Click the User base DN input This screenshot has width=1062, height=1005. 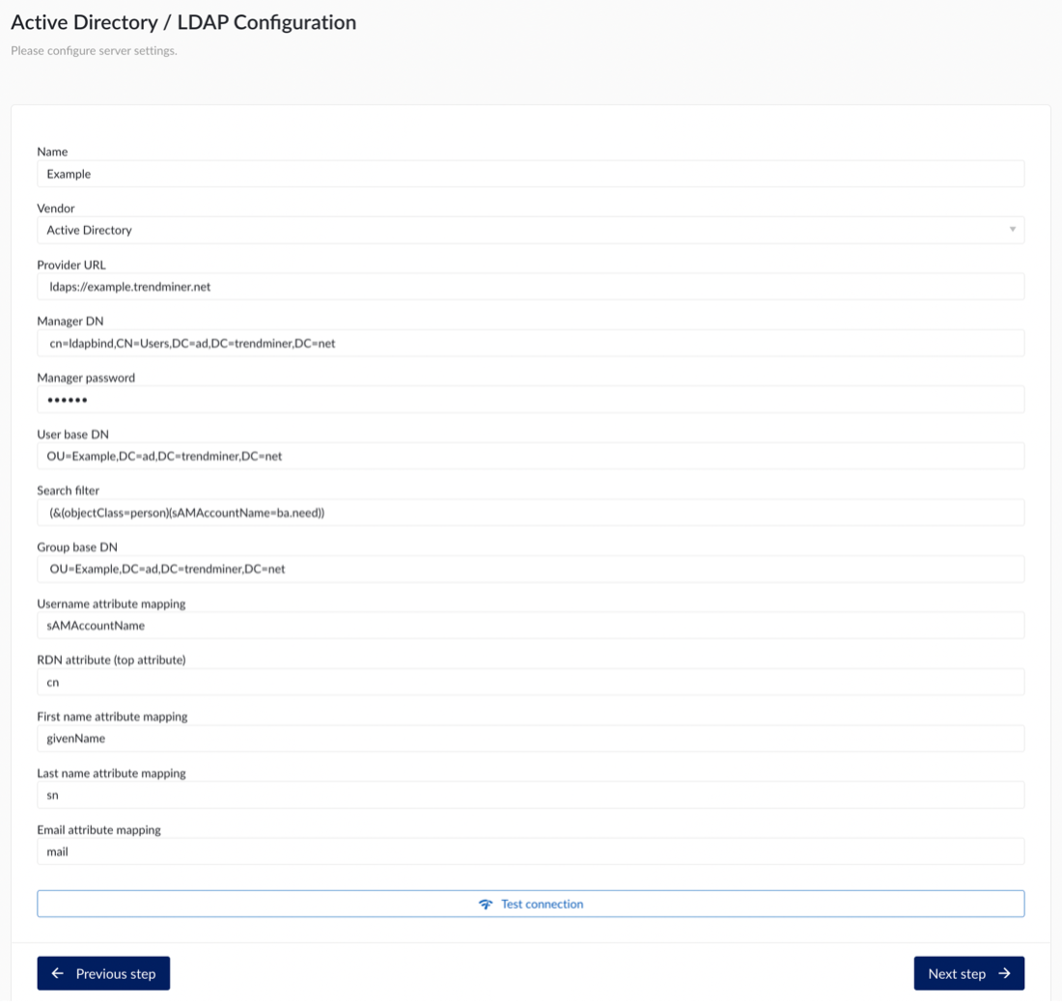(530, 456)
